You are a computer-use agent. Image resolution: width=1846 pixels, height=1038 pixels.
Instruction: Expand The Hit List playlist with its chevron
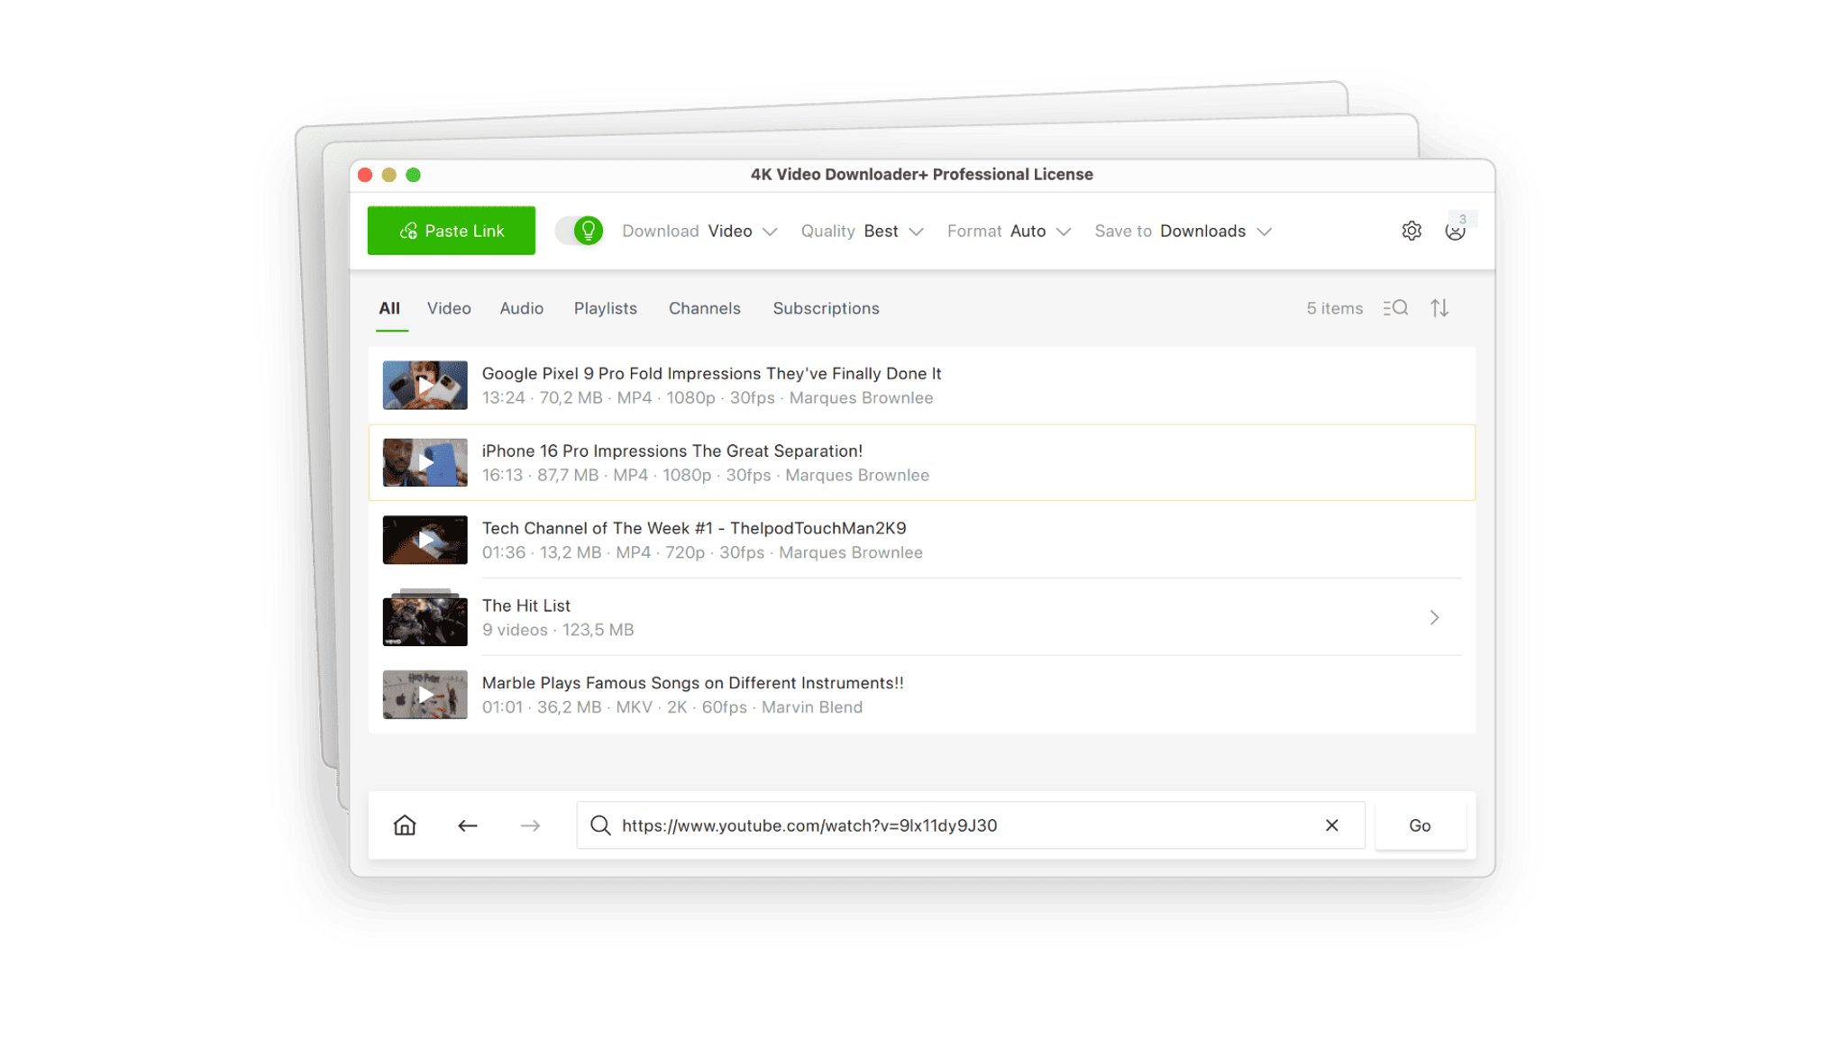pyautogui.click(x=1434, y=617)
